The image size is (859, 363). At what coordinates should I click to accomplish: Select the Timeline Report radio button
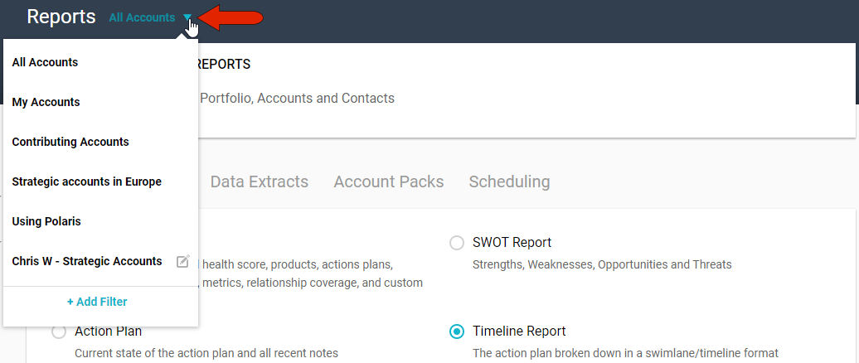click(456, 332)
